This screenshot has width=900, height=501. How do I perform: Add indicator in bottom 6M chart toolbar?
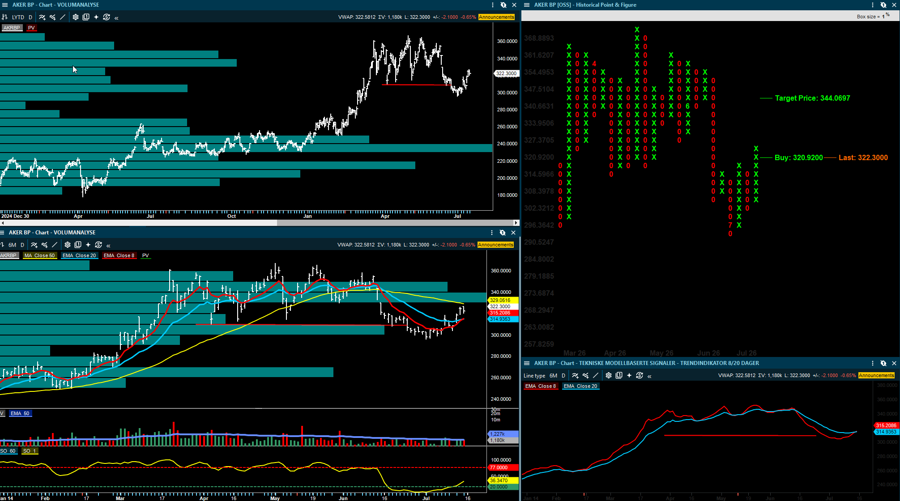tap(34, 245)
